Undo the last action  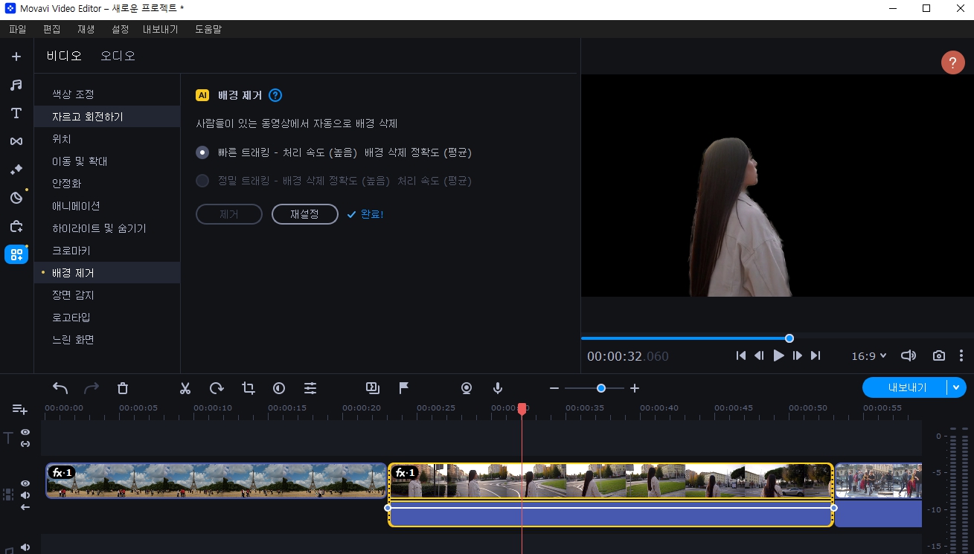pyautogui.click(x=60, y=388)
